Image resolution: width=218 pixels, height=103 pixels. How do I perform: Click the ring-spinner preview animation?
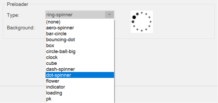coord(142,22)
